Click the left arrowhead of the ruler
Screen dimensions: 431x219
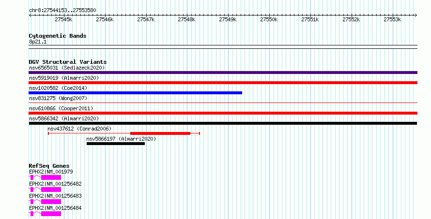point(30,15)
